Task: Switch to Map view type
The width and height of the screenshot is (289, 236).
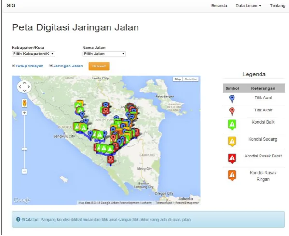Action: [x=178, y=79]
